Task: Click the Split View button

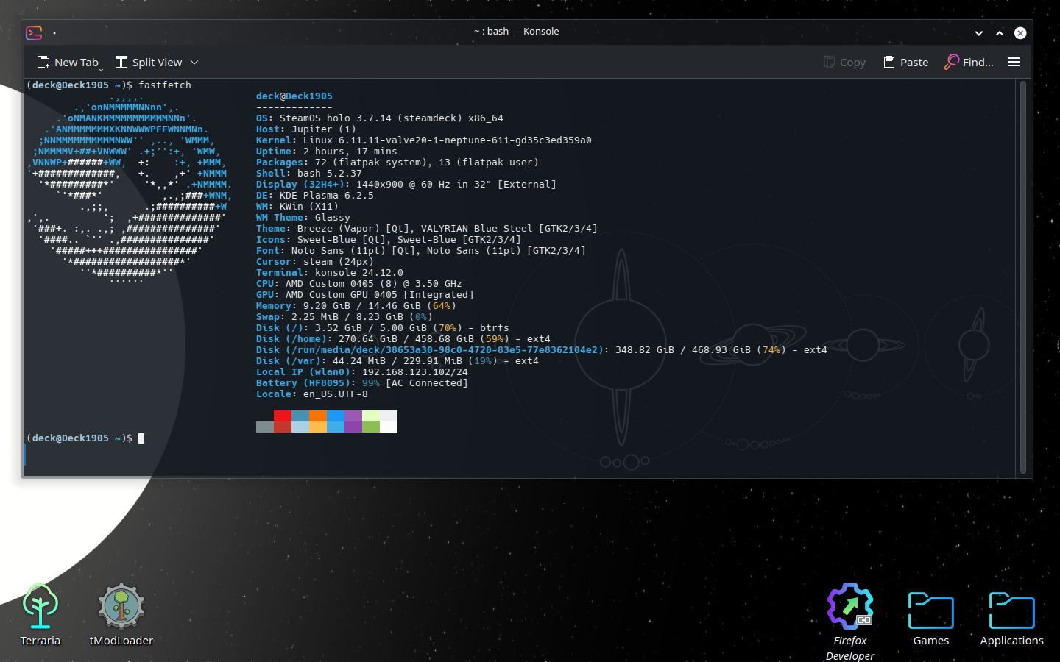Action: point(149,63)
